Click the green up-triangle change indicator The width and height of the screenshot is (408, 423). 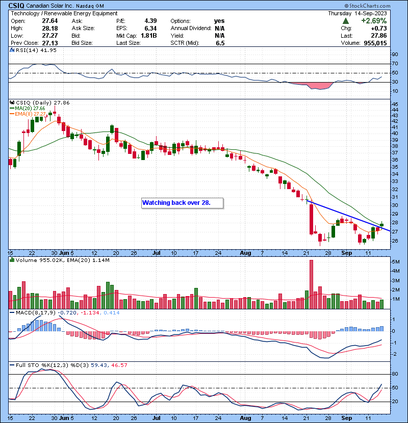[346, 21]
